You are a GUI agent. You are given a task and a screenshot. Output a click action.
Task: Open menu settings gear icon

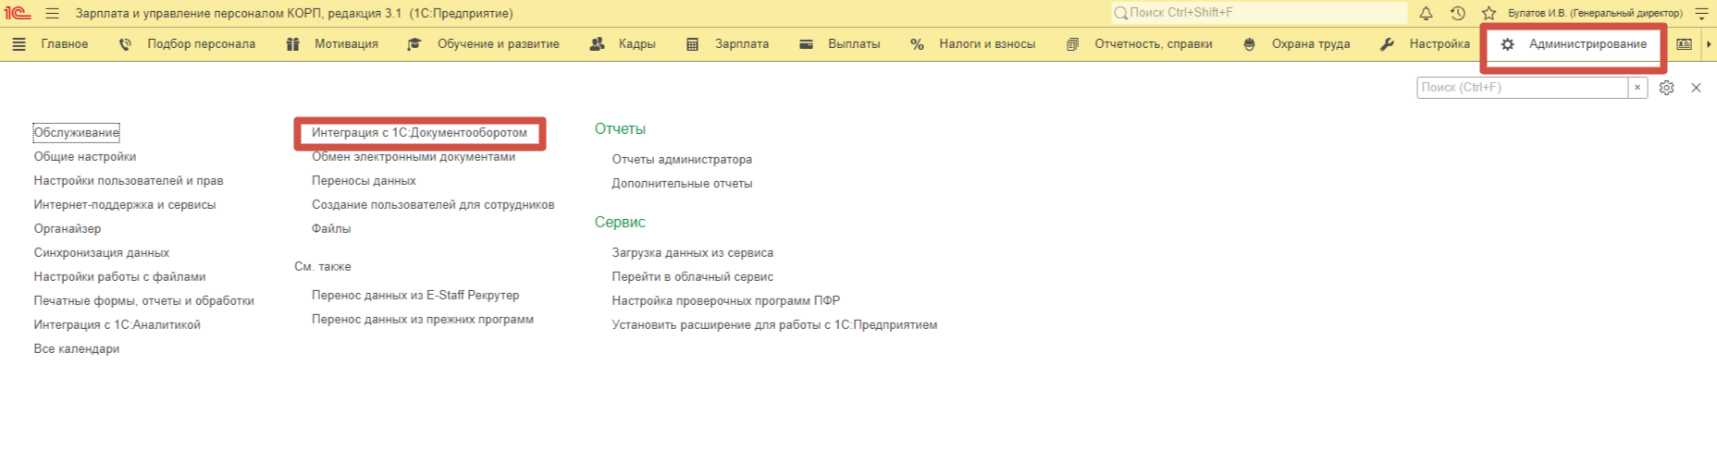click(1666, 88)
